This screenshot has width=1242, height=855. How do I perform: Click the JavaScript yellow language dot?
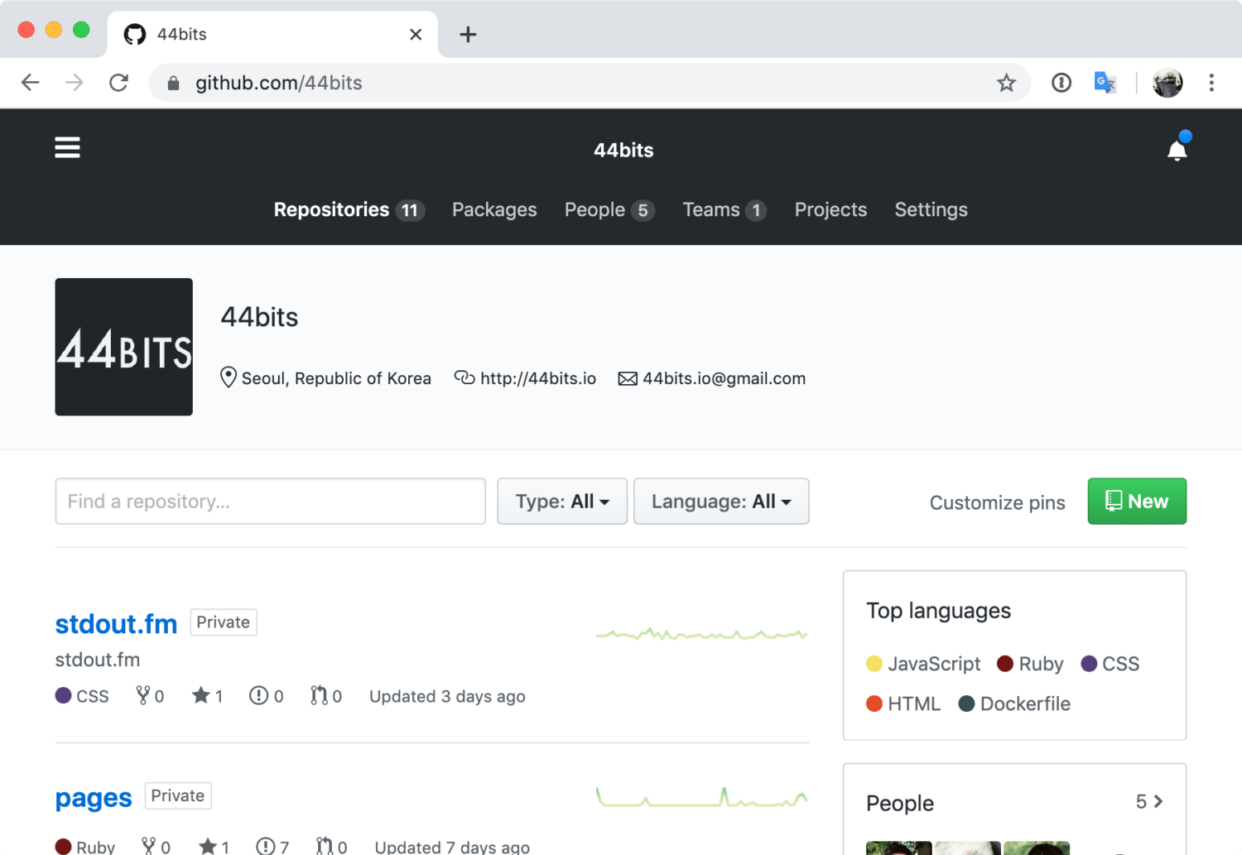coord(874,664)
